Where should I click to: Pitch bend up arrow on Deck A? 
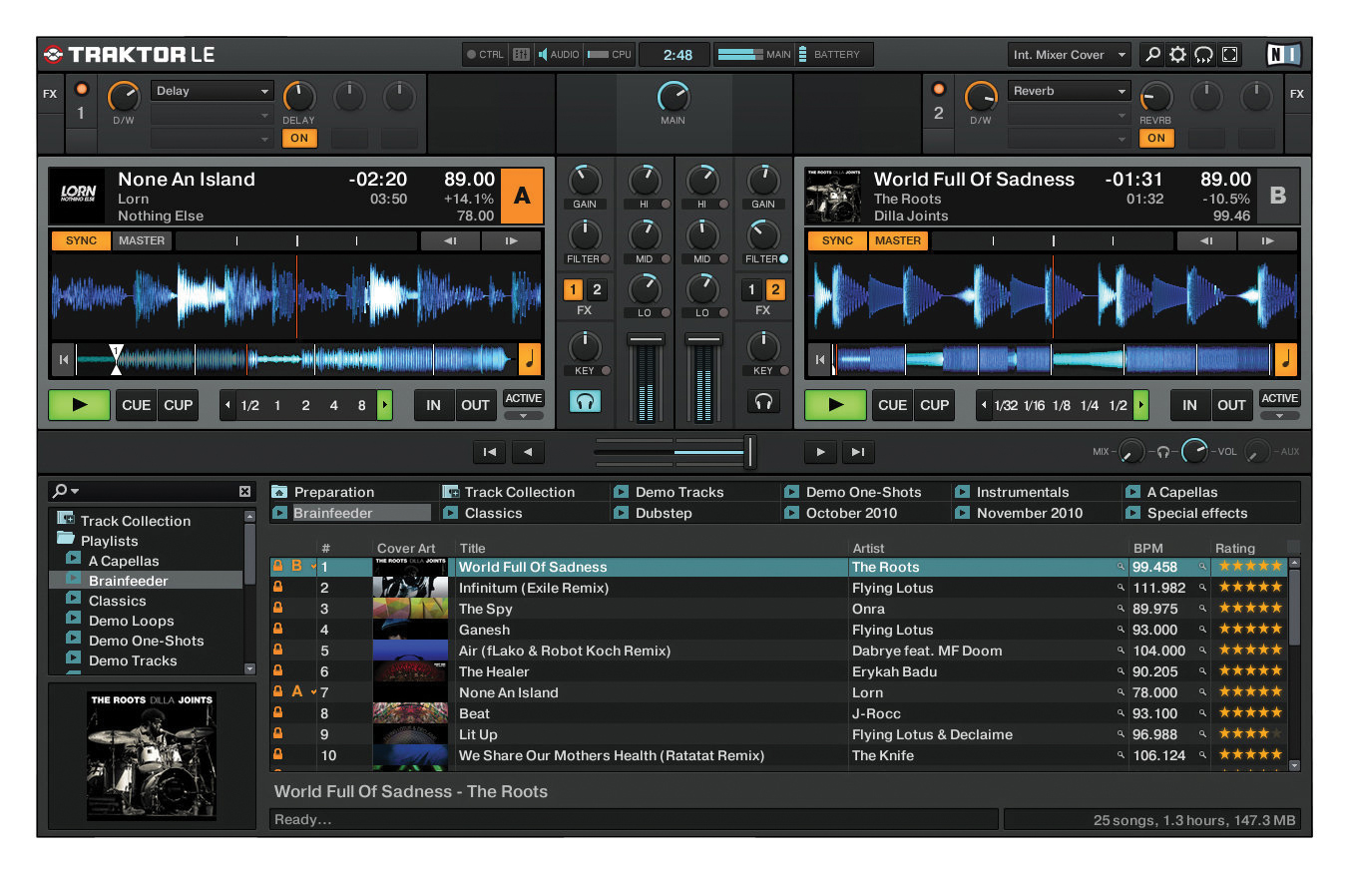tap(512, 240)
